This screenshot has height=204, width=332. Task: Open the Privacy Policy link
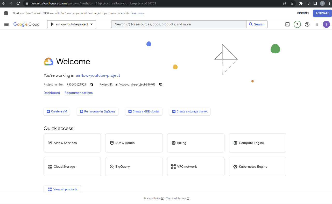154,199
